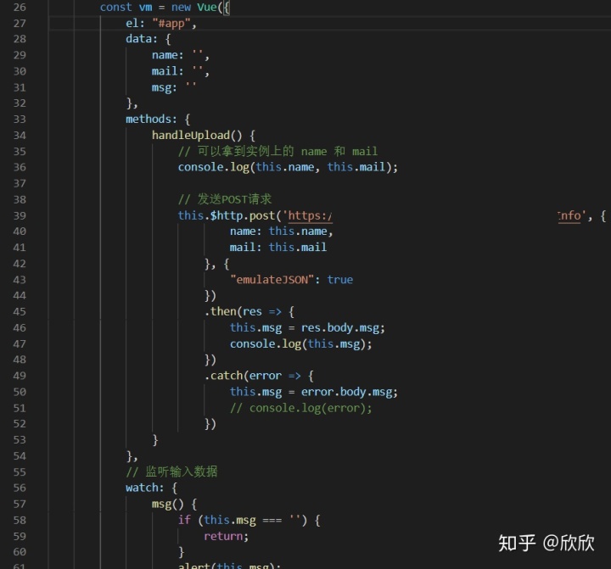611x569 pixels.
Task: Open the 'https:/' URL link on line 39
Action: tap(311, 215)
